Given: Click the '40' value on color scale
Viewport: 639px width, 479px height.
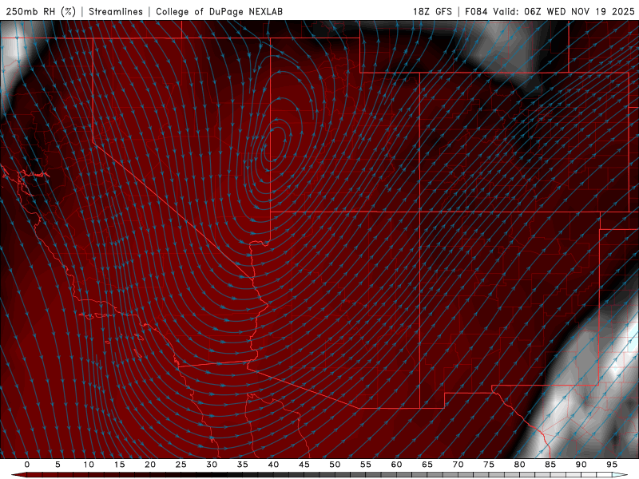Looking at the screenshot, I should tap(273, 465).
